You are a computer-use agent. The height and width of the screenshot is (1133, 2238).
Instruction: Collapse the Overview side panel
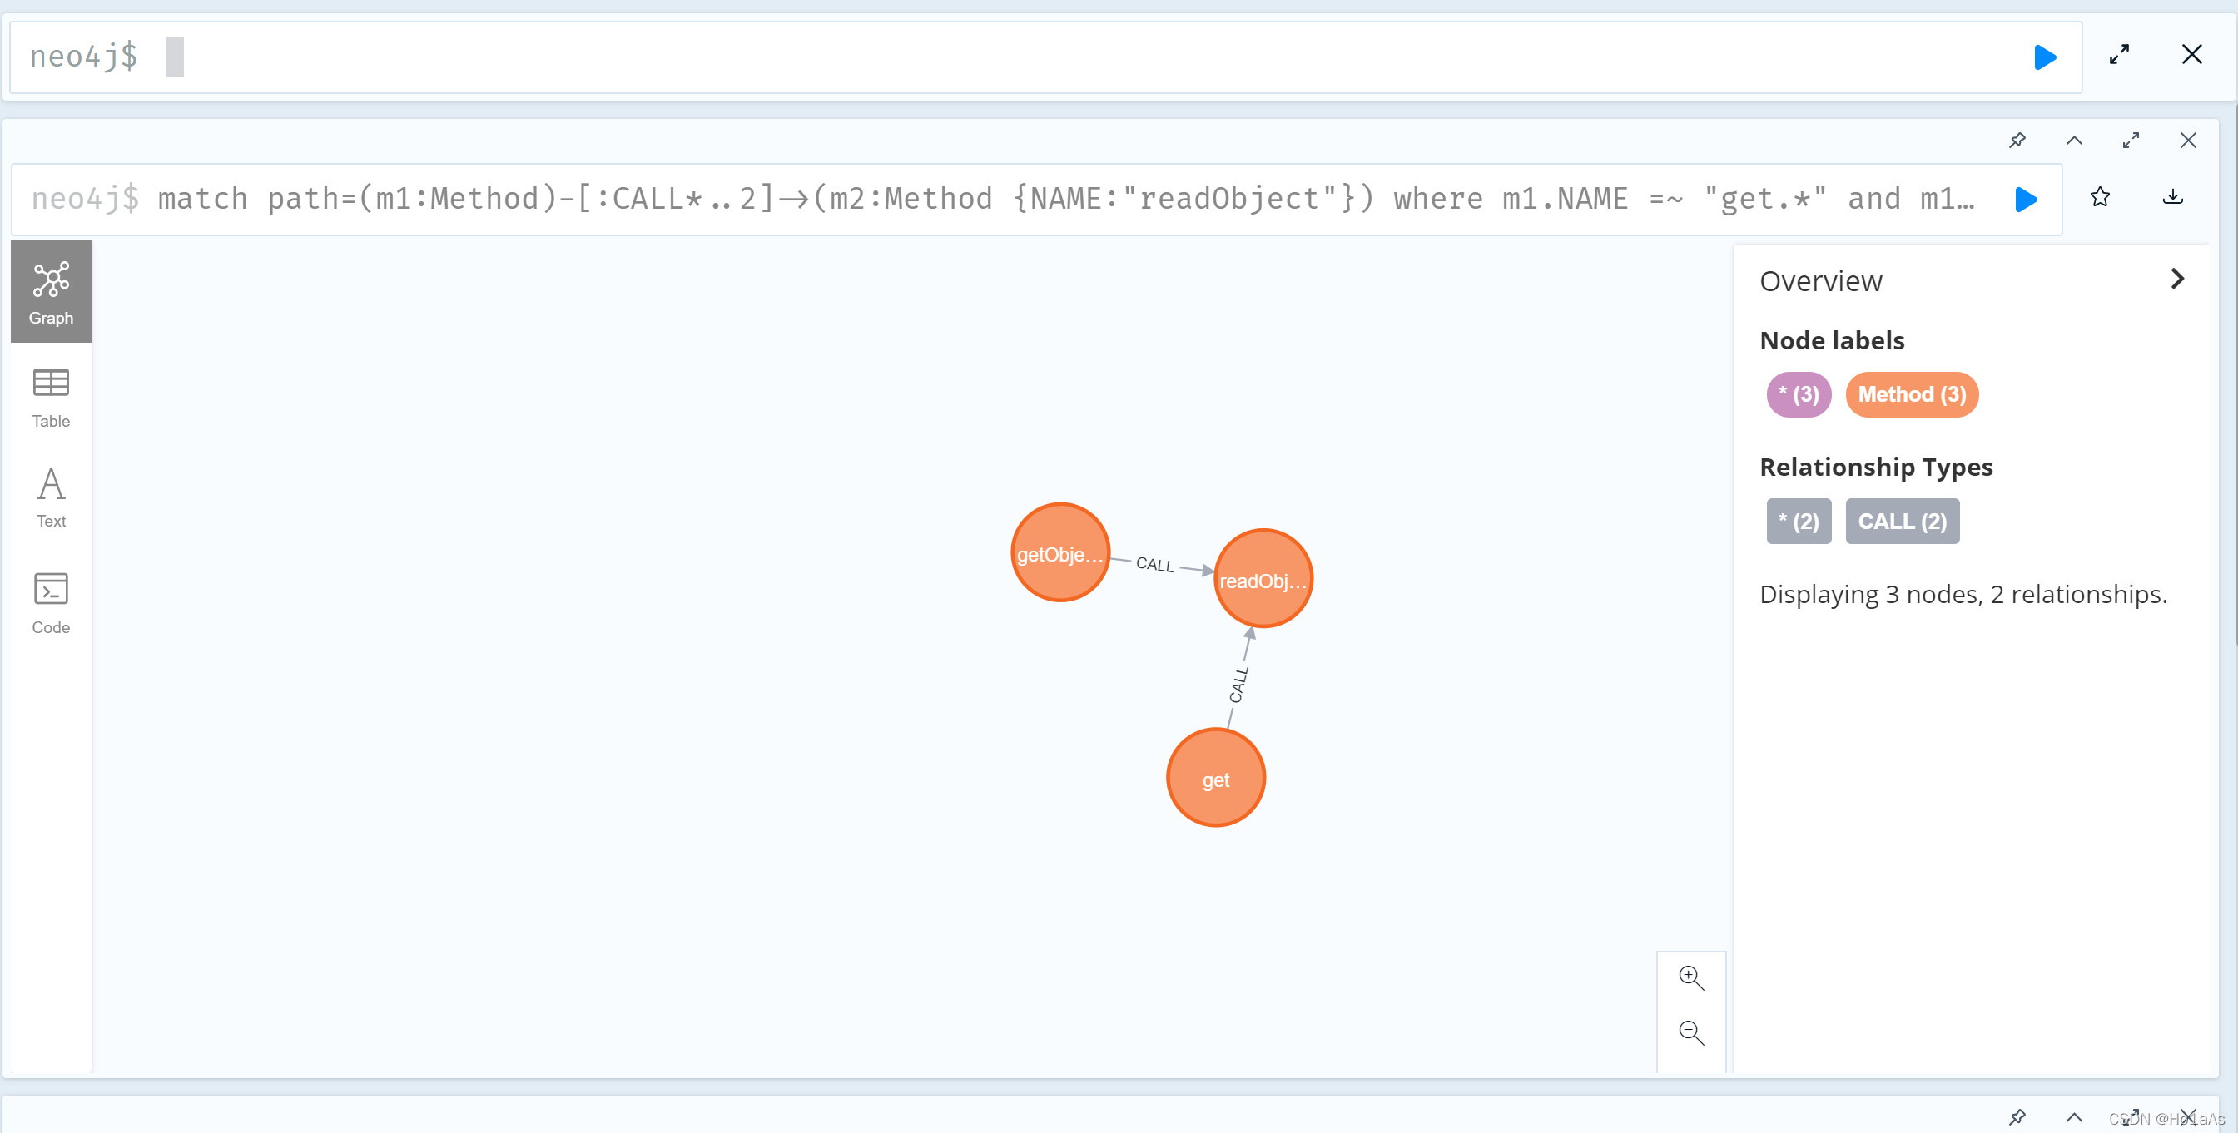(x=2176, y=279)
